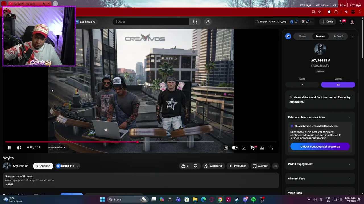
Task: Expand the 'Reddit Engagement' section
Action: click(x=320, y=164)
